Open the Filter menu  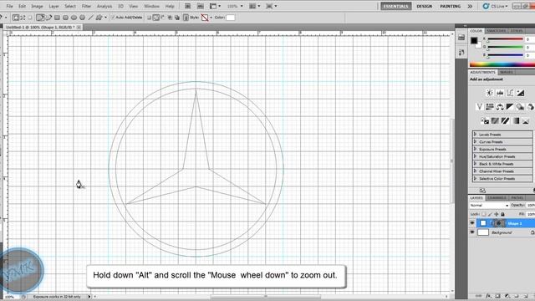pyautogui.click(x=86, y=6)
